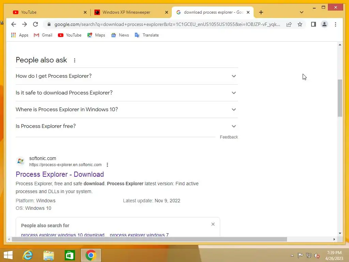This screenshot has width=349, height=262.
Task: Click the Chrome taskbar icon
Action: [x=91, y=255]
